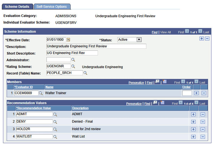Add a member row after Walter Trainer
This screenshot has width=217, height=149.
pos(196,93)
